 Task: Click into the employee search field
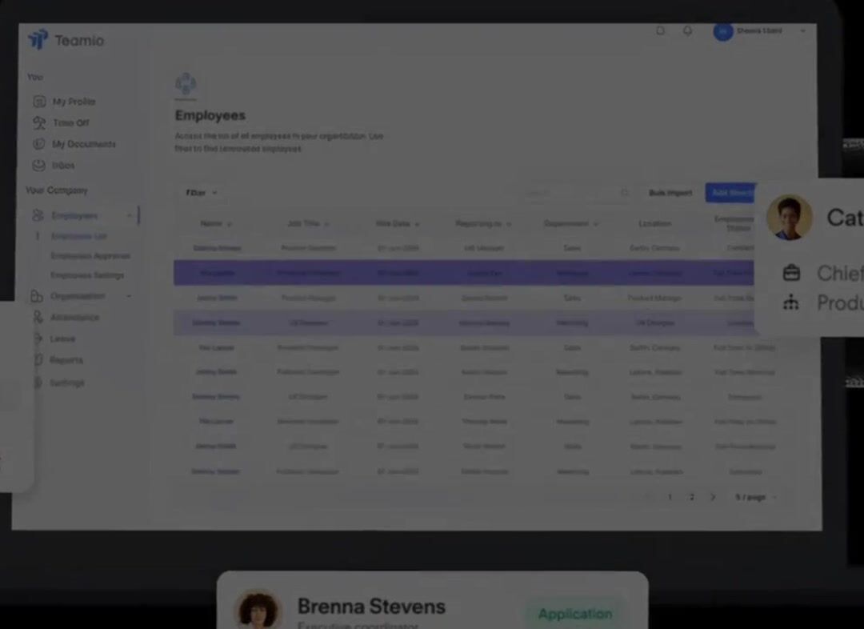(575, 192)
